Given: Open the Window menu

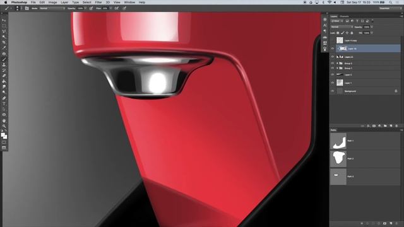Looking at the screenshot, I should point(129,3).
